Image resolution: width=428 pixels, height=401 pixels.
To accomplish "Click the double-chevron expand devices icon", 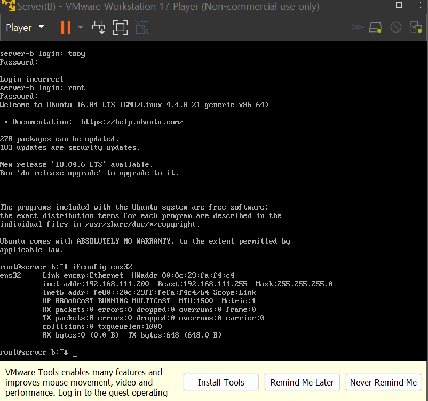I will click(358, 27).
